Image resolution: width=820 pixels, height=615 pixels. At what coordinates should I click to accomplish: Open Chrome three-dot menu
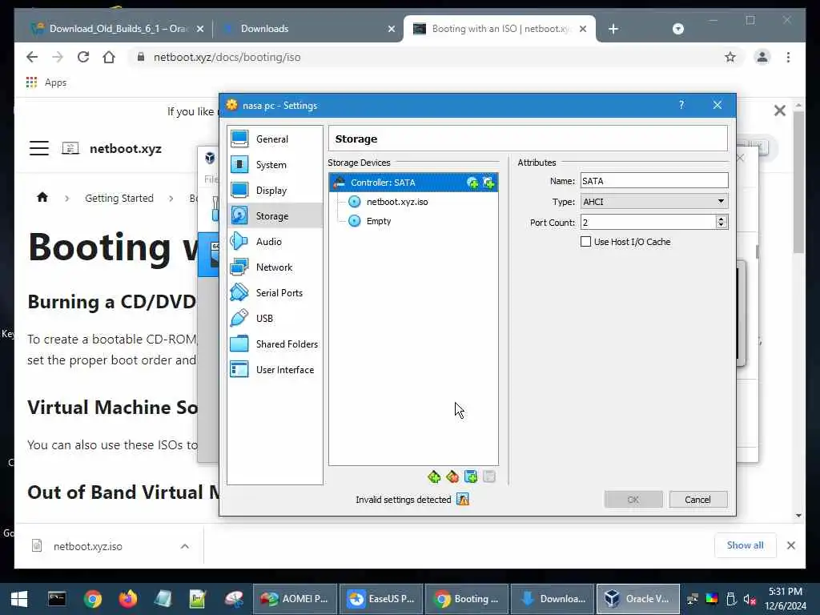click(x=788, y=57)
